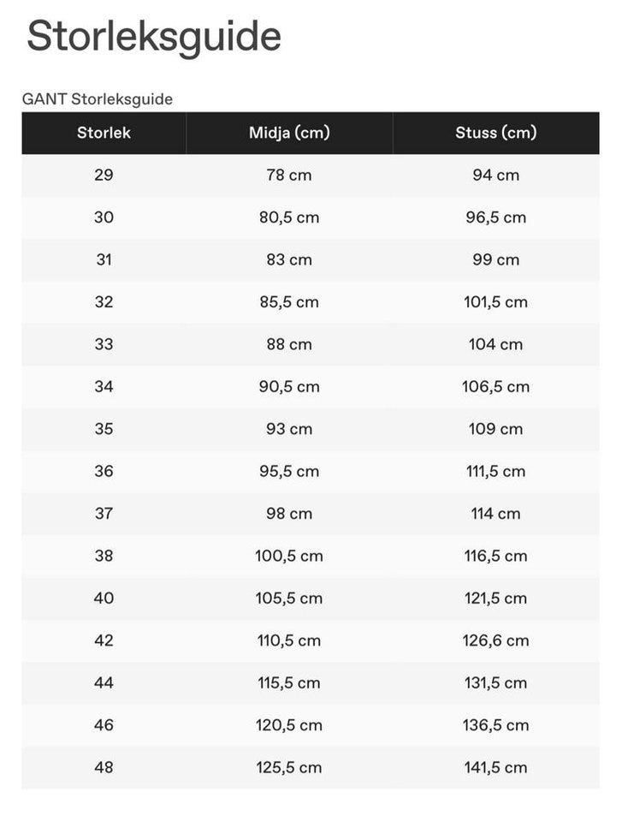
Task: Select size 35 in the table
Action: (x=104, y=429)
